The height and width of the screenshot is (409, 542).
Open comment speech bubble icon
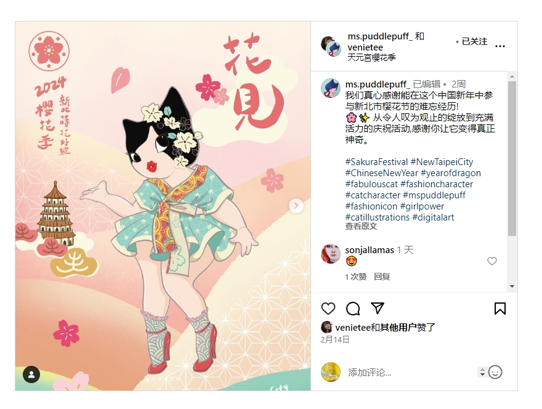[x=353, y=309]
